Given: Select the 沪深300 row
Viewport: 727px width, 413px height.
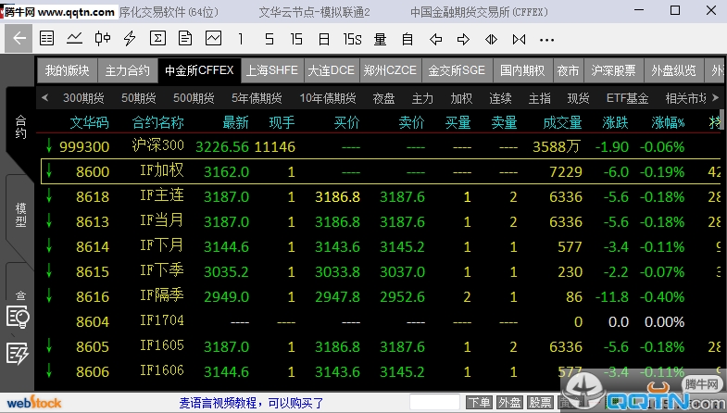Looking at the screenshot, I should point(378,146).
